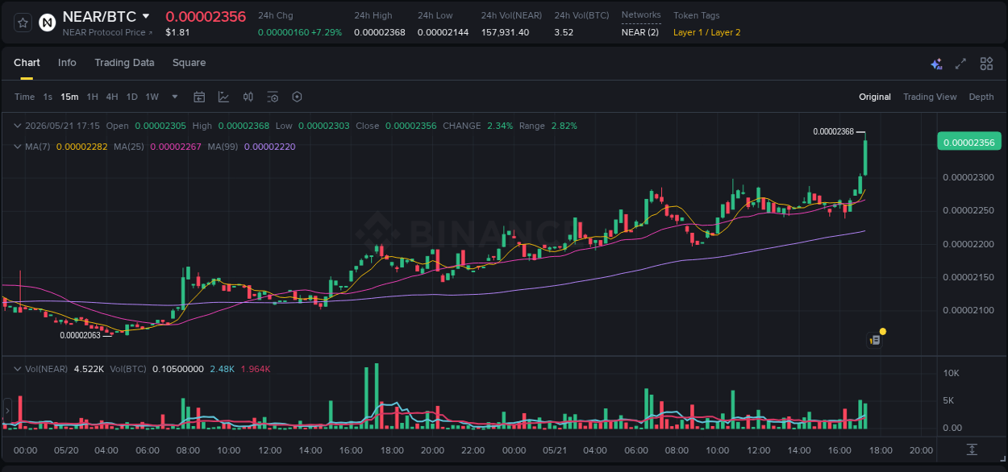Click the 05/20 date on time axis
Screen dimensions: 1008x472
pos(66,450)
